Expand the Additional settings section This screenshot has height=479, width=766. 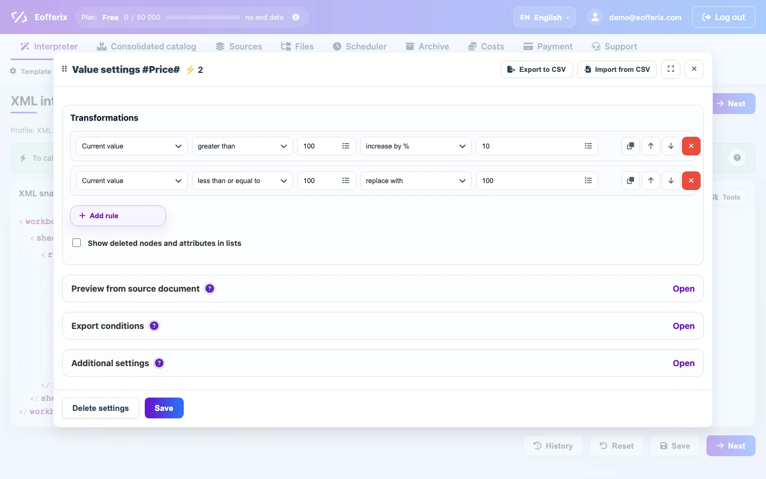click(x=684, y=363)
